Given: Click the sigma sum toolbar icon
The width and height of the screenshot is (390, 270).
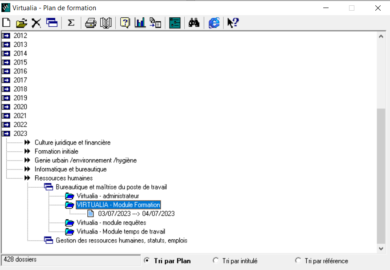Looking at the screenshot, I should point(71,23).
